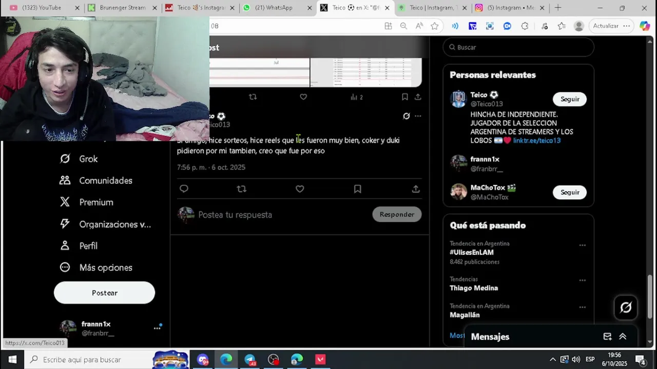
Task: Close the Teico en X browser tab
Action: 387,8
